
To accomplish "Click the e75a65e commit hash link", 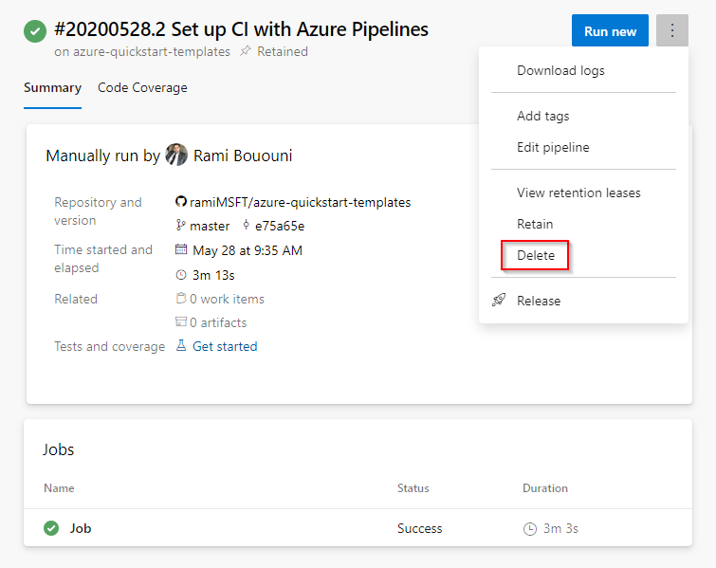I will [279, 226].
